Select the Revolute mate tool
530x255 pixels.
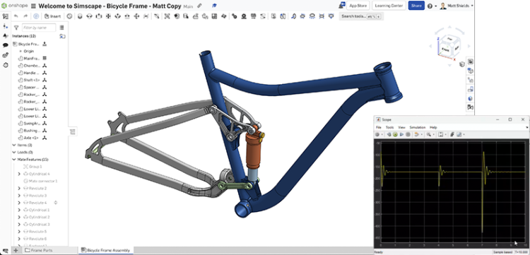click(89, 16)
